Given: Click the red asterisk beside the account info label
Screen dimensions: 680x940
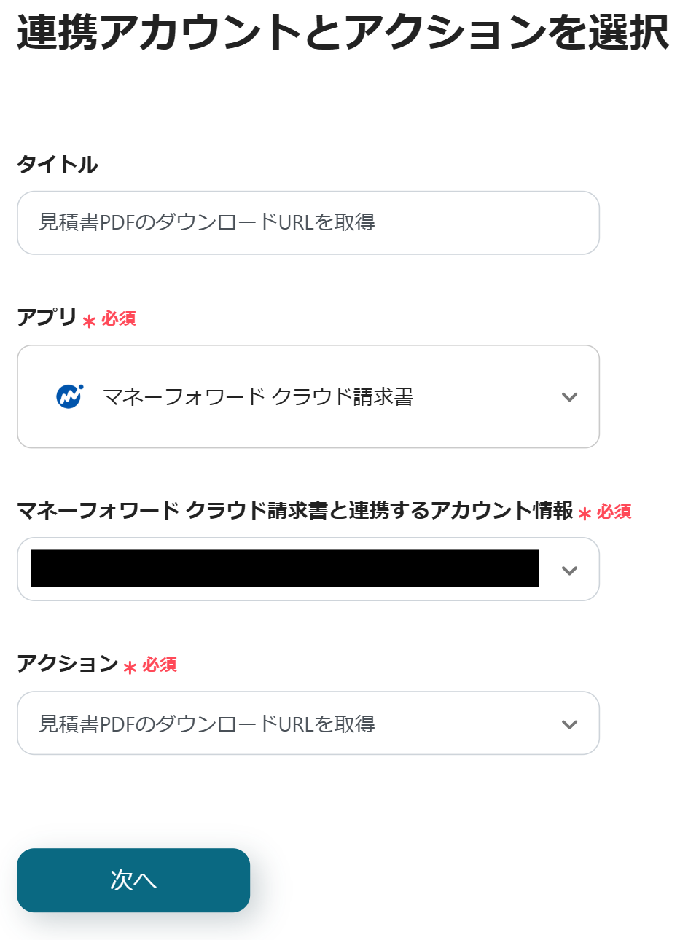Looking at the screenshot, I should (585, 514).
